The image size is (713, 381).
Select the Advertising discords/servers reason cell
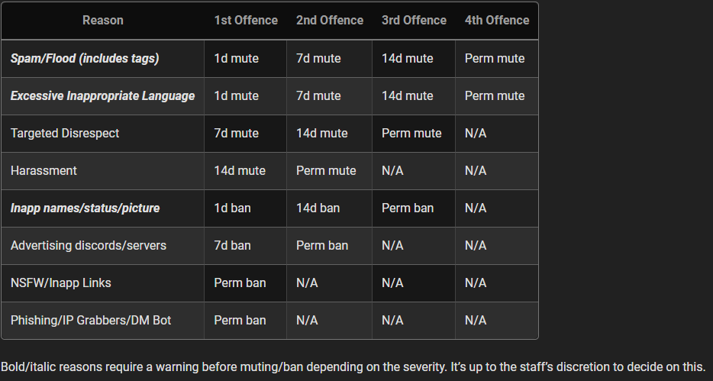89,245
